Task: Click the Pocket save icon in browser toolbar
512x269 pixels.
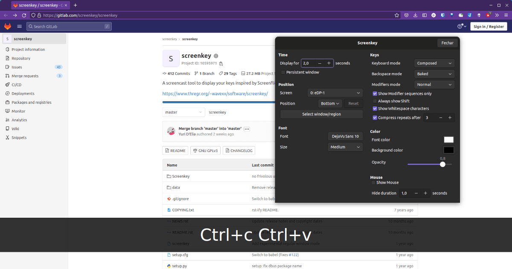Action: [406, 15]
